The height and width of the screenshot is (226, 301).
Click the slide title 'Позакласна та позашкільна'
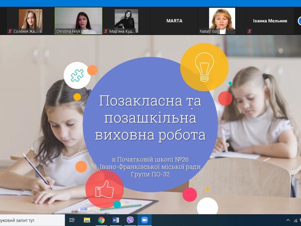point(150,109)
